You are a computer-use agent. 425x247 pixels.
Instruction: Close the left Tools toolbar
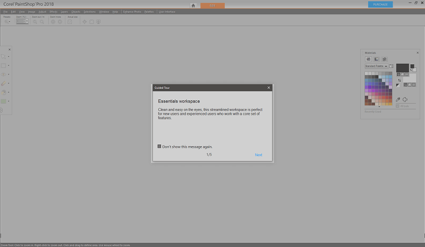click(x=10, y=49)
